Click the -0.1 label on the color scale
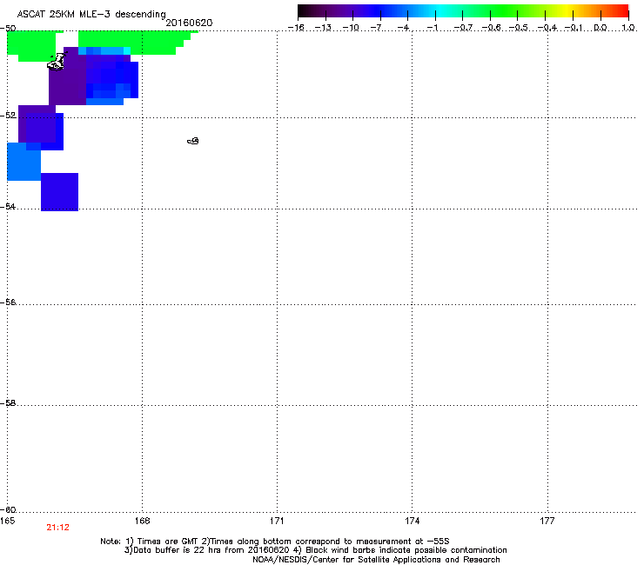The width and height of the screenshot is (644, 565). click(574, 28)
